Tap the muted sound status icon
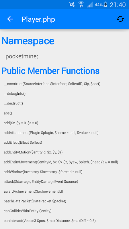 point(72,5)
